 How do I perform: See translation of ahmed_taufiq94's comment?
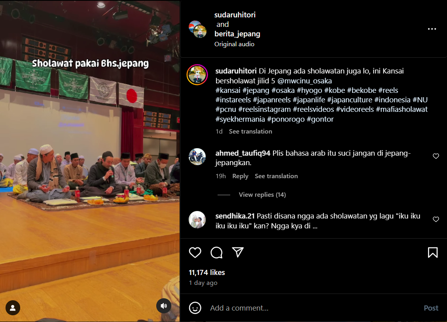coord(276,176)
